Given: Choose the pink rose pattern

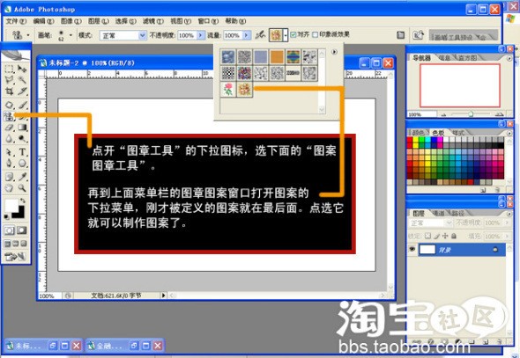Looking at the screenshot, I should (228, 90).
